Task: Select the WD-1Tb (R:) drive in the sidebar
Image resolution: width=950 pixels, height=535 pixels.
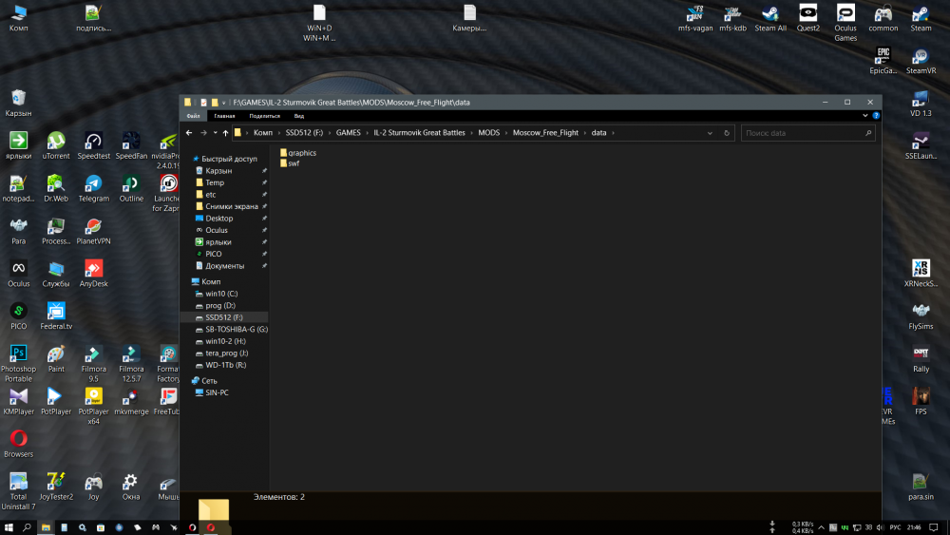Action: [x=225, y=365]
